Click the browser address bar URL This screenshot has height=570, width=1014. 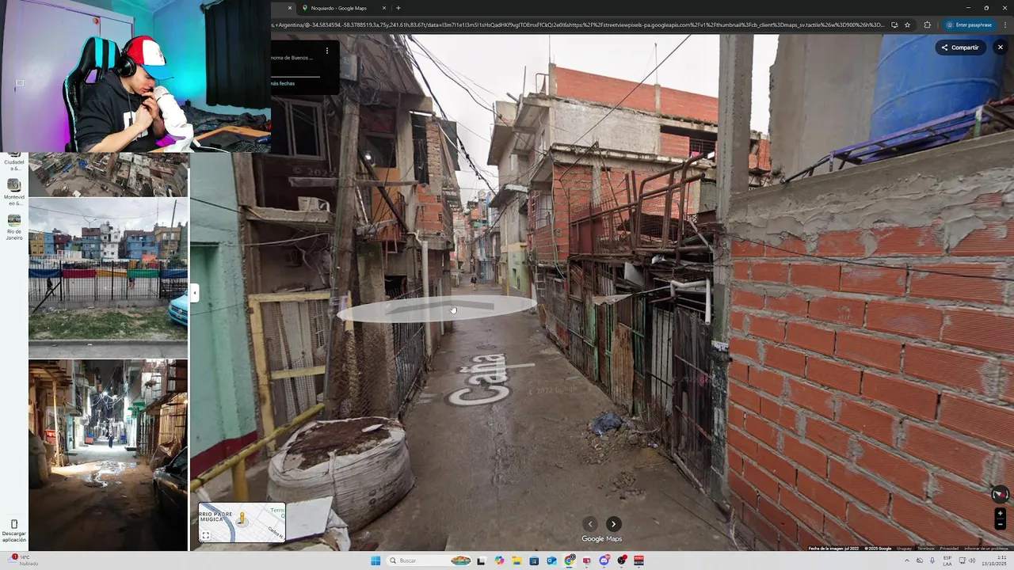tap(578, 25)
